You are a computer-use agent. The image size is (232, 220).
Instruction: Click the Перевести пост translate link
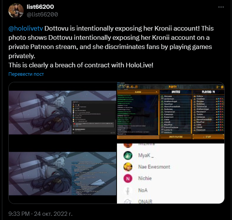[26, 74]
